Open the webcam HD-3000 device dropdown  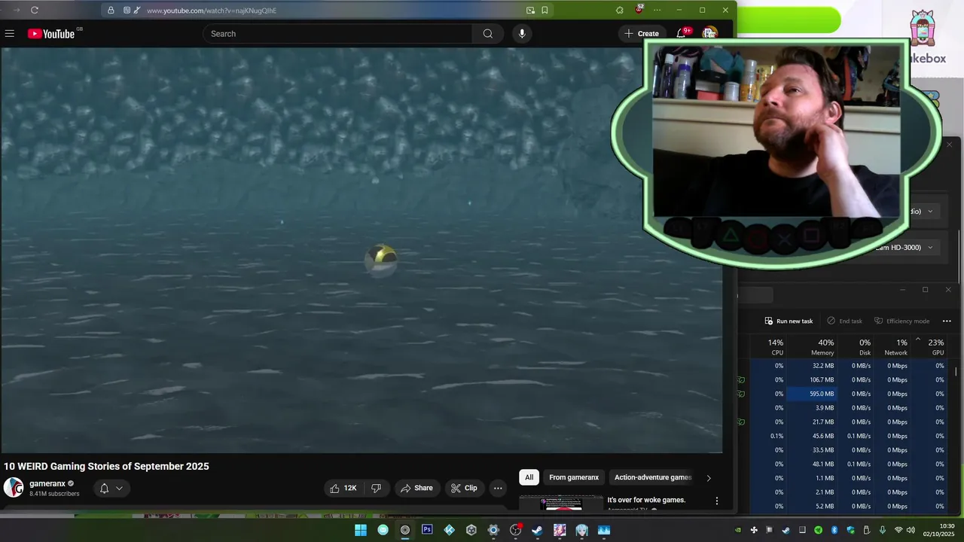tap(930, 248)
